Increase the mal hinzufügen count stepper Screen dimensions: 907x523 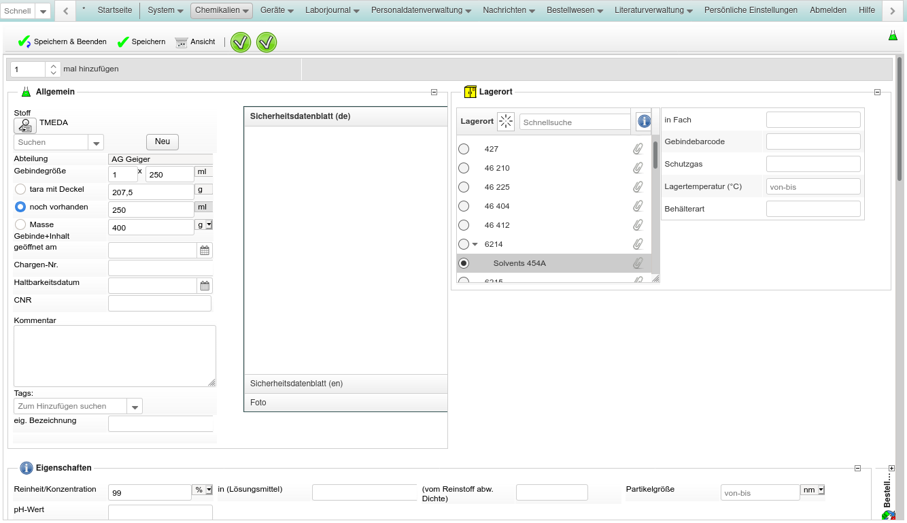coord(54,65)
